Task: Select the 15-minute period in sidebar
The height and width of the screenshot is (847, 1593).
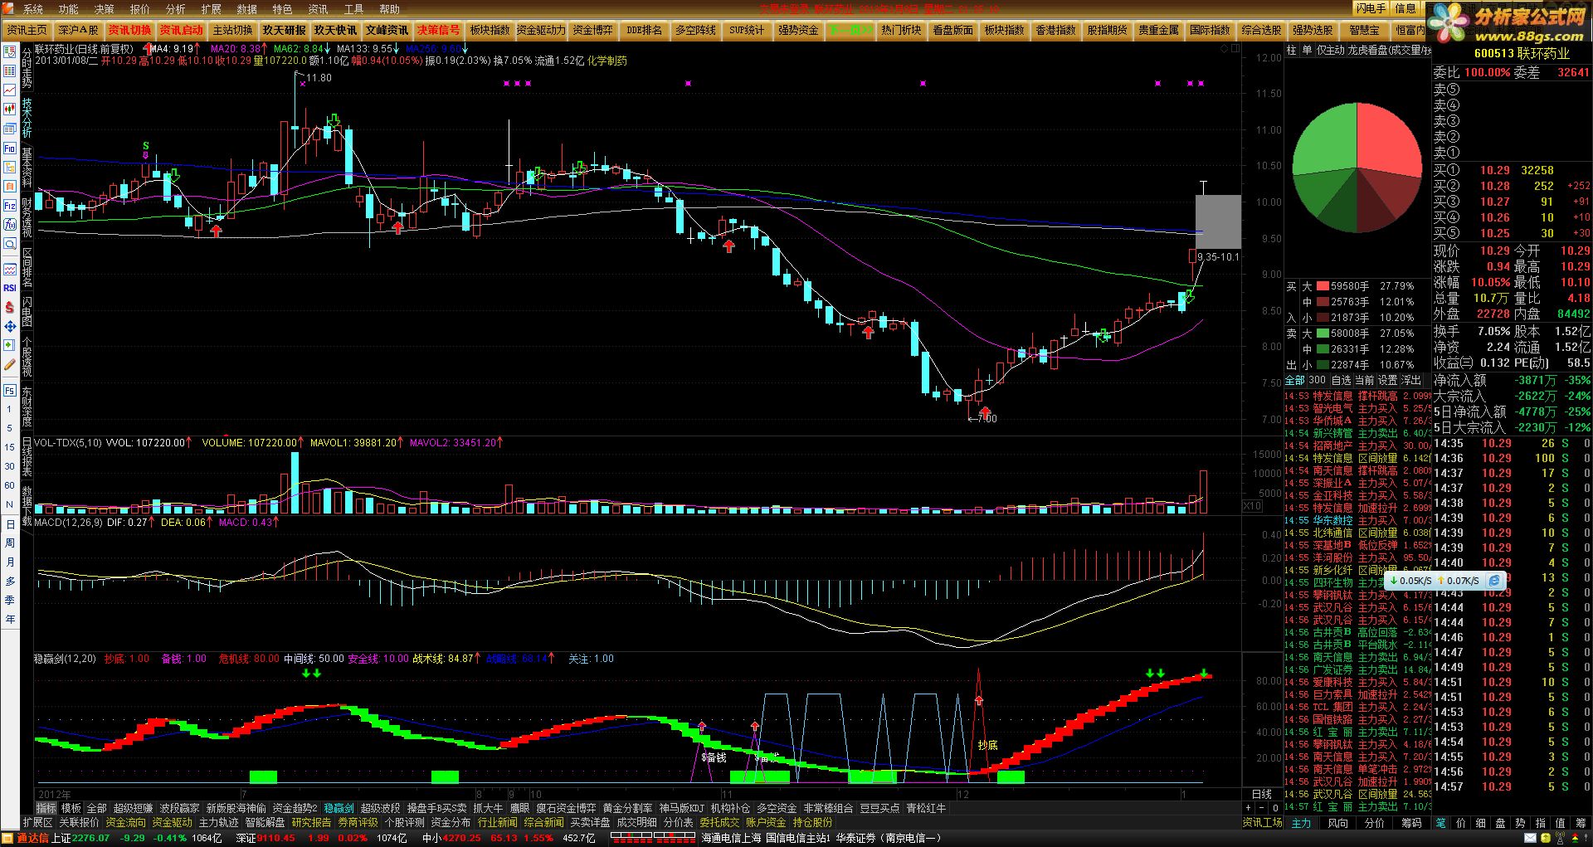Action: 10,447
